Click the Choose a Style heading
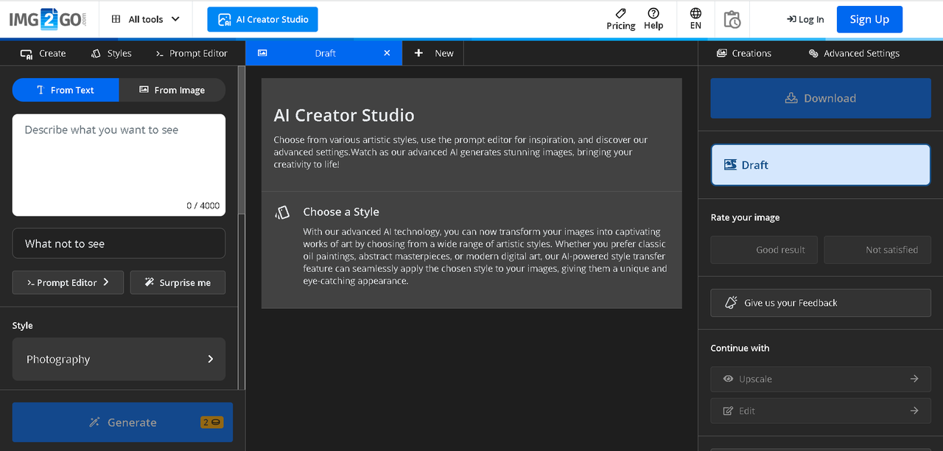943x451 pixels. tap(341, 211)
